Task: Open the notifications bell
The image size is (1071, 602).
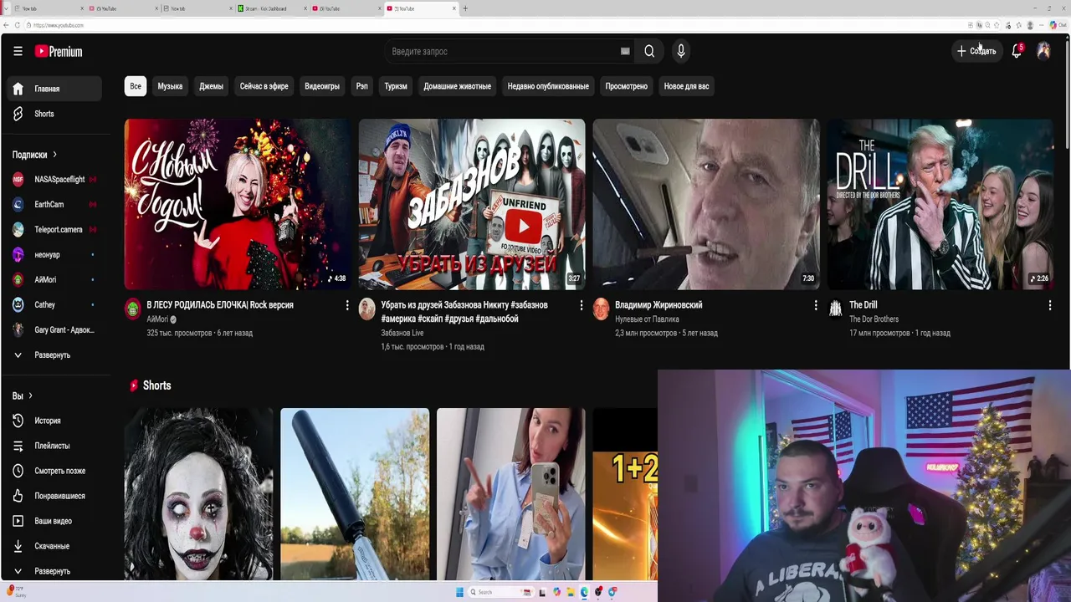Action: click(1017, 51)
